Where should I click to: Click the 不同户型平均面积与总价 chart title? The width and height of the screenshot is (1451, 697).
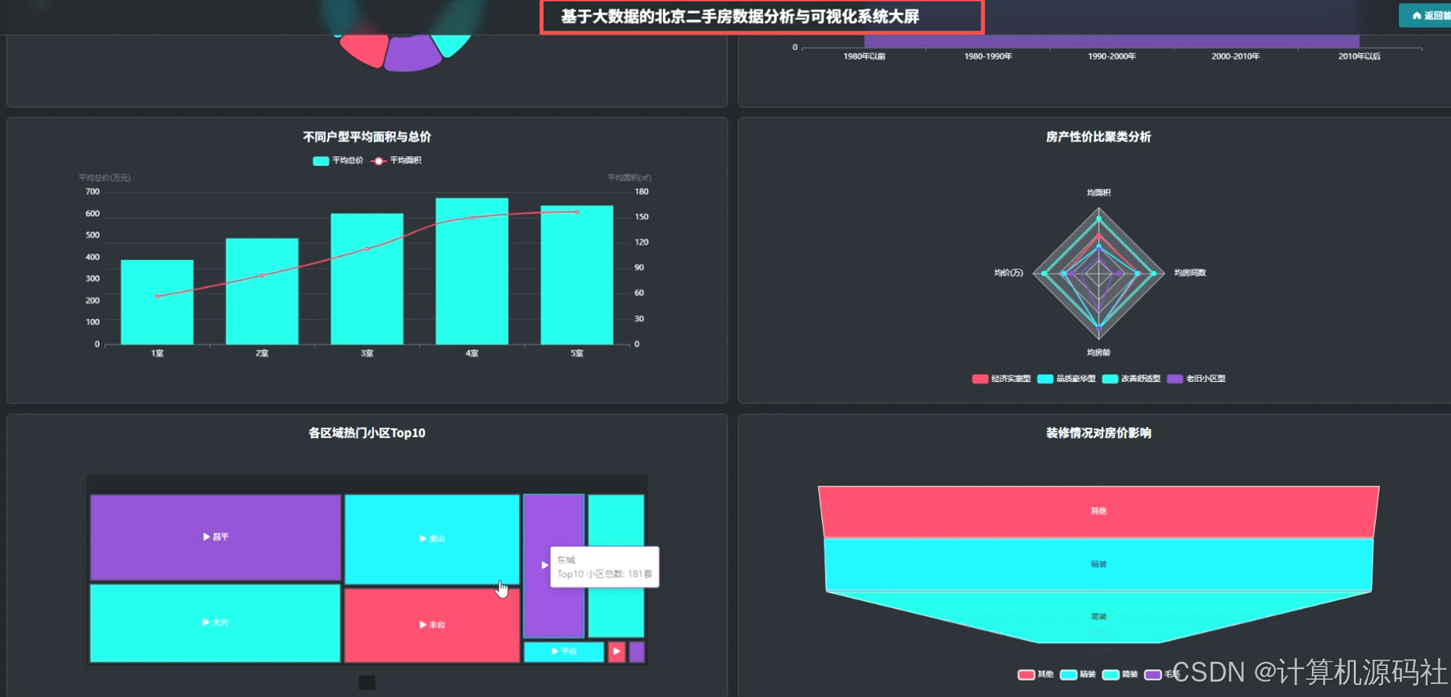[x=367, y=137]
